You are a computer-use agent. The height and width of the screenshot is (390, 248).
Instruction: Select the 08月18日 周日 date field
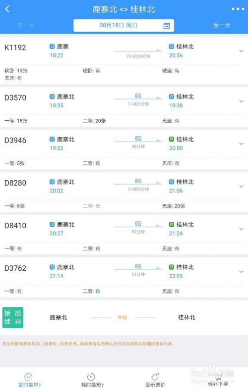pos(124,25)
